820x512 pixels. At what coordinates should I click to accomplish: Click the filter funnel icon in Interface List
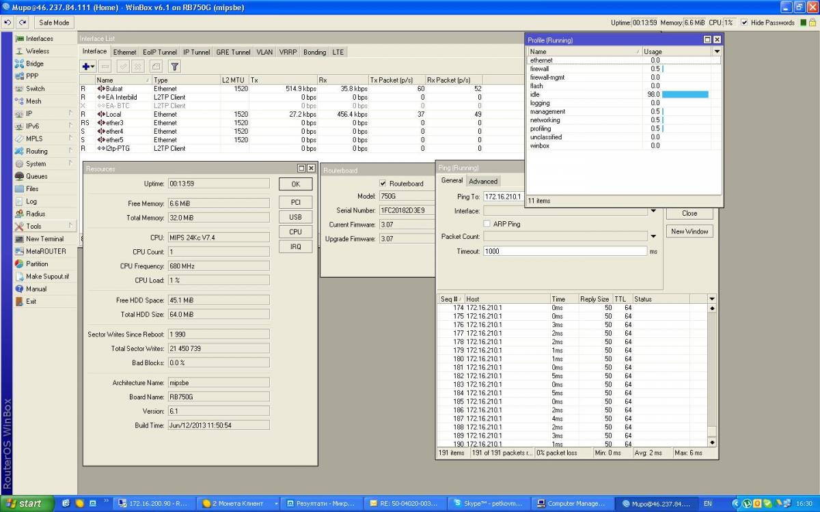tap(174, 66)
